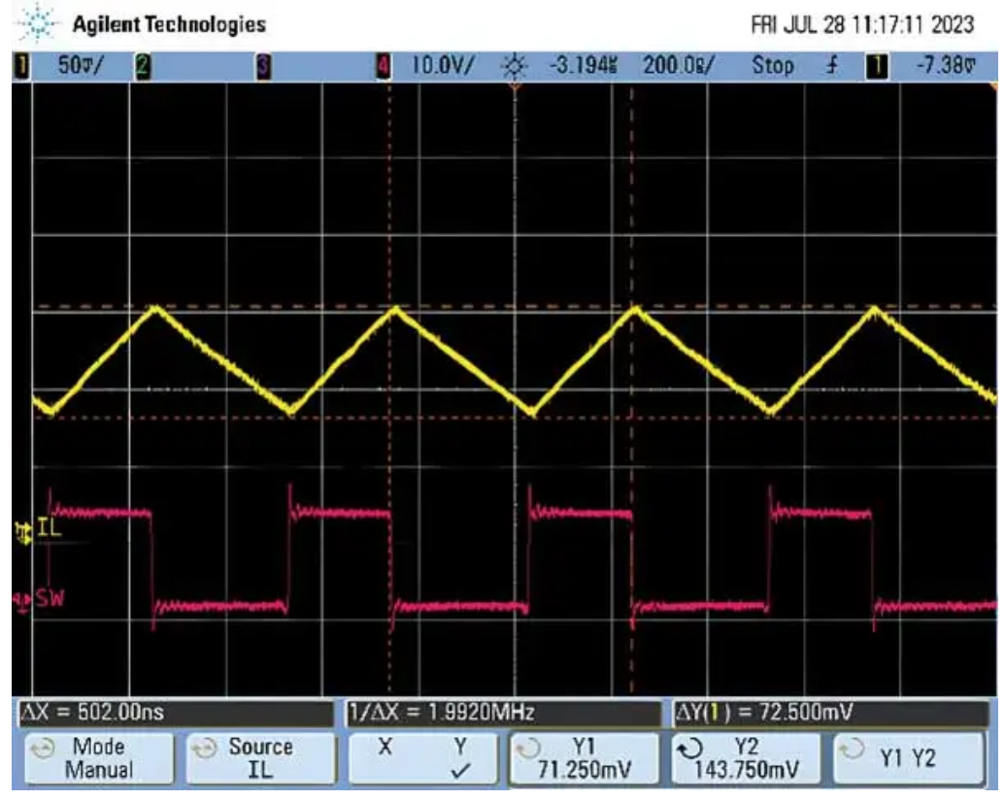Click the Source softkey knob icon

pos(205,749)
